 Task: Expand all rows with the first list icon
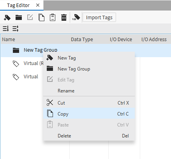click(6, 29)
